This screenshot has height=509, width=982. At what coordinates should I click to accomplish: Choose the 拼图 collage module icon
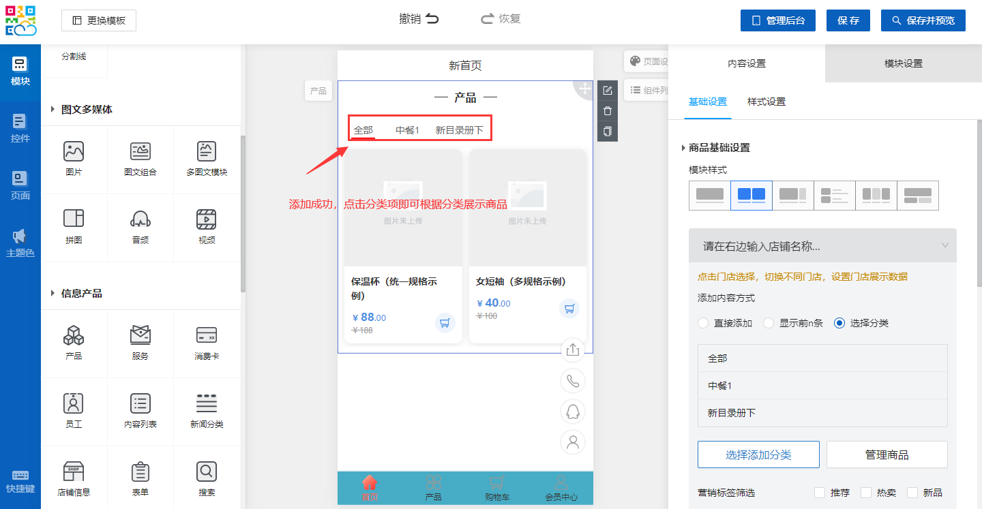tap(74, 219)
